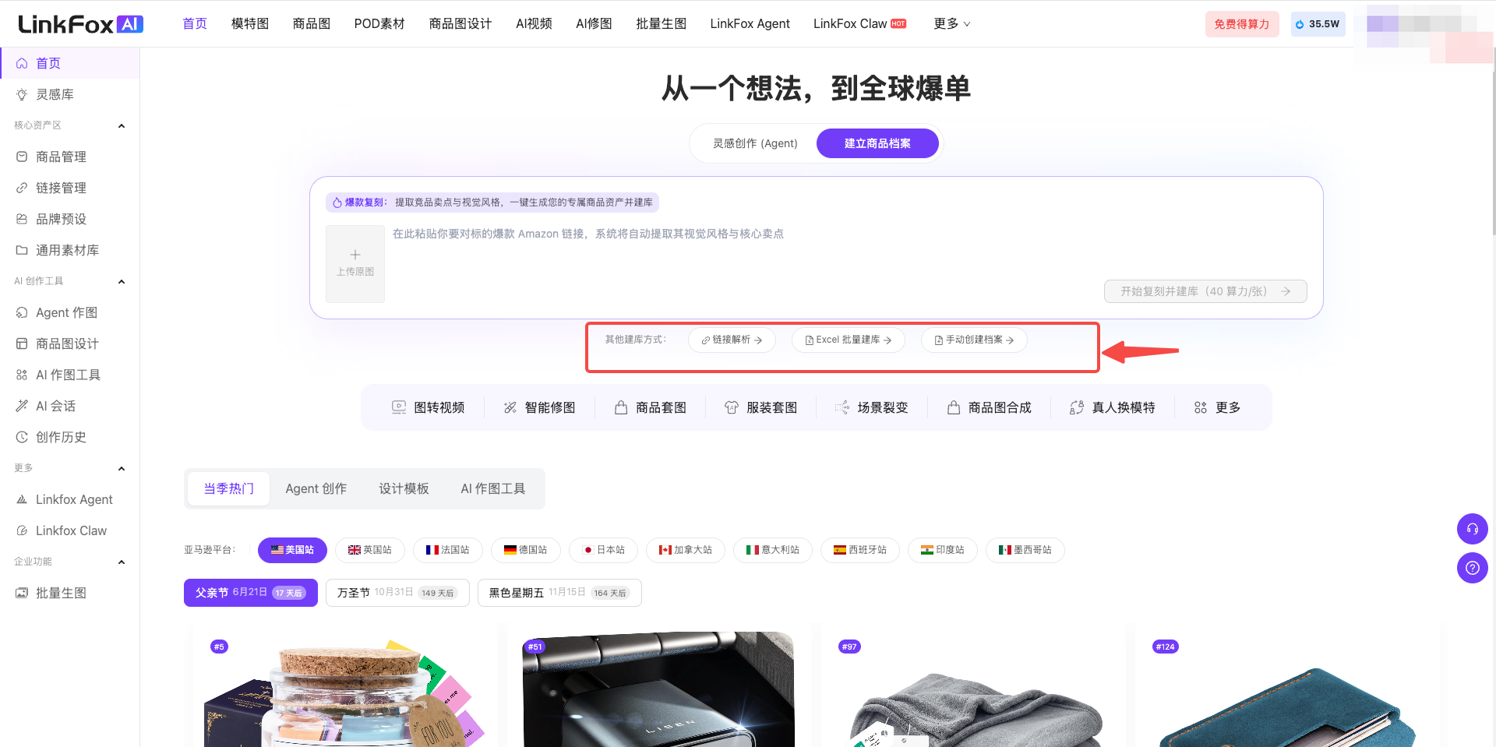1496x747 pixels.
Task: Click the 场景裂变 tool icon
Action: click(x=842, y=407)
